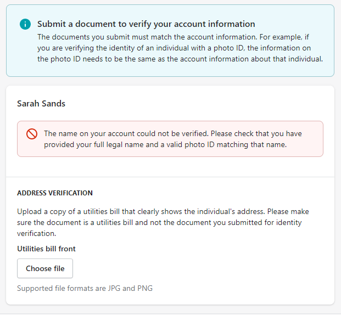The image size is (341, 315).
Task: Click the "Utilities bill front" label
Action: (46, 249)
